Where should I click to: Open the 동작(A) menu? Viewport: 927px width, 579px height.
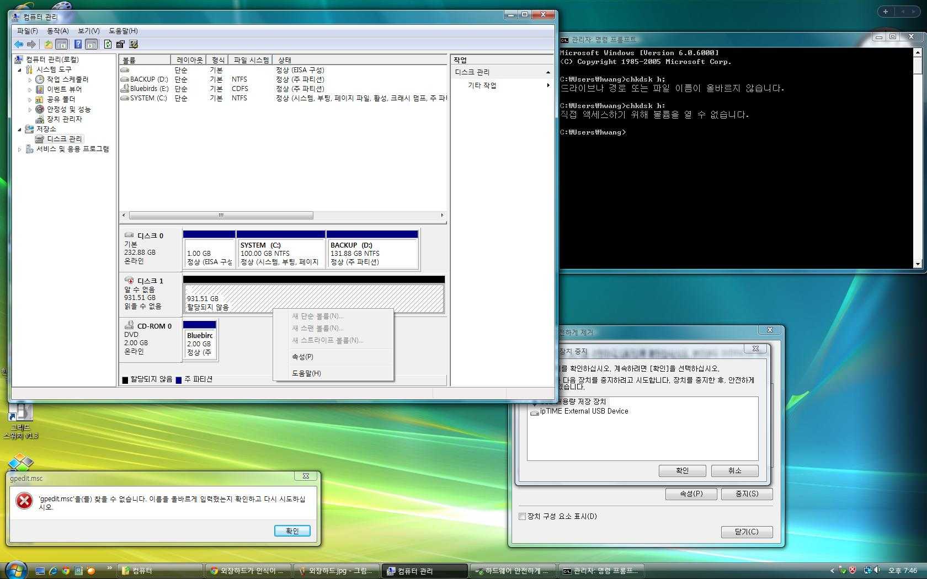[58, 31]
